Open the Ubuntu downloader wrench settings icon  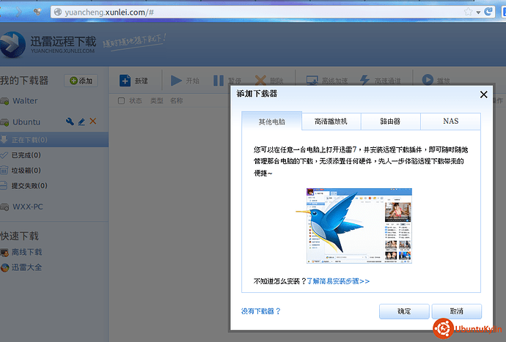70,122
